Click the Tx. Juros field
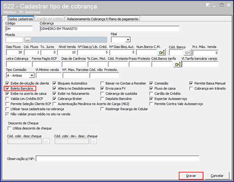 tap(48, 52)
